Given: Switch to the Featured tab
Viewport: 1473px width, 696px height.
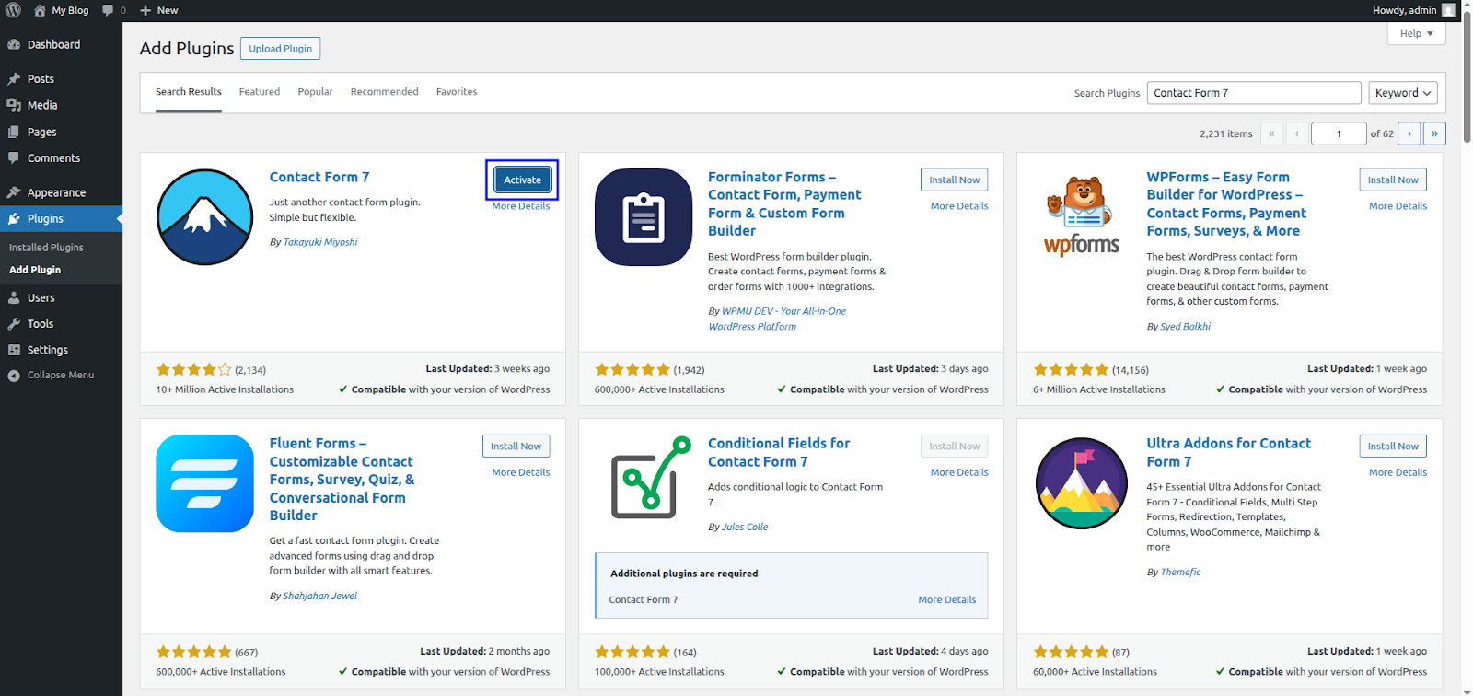Looking at the screenshot, I should [x=259, y=92].
